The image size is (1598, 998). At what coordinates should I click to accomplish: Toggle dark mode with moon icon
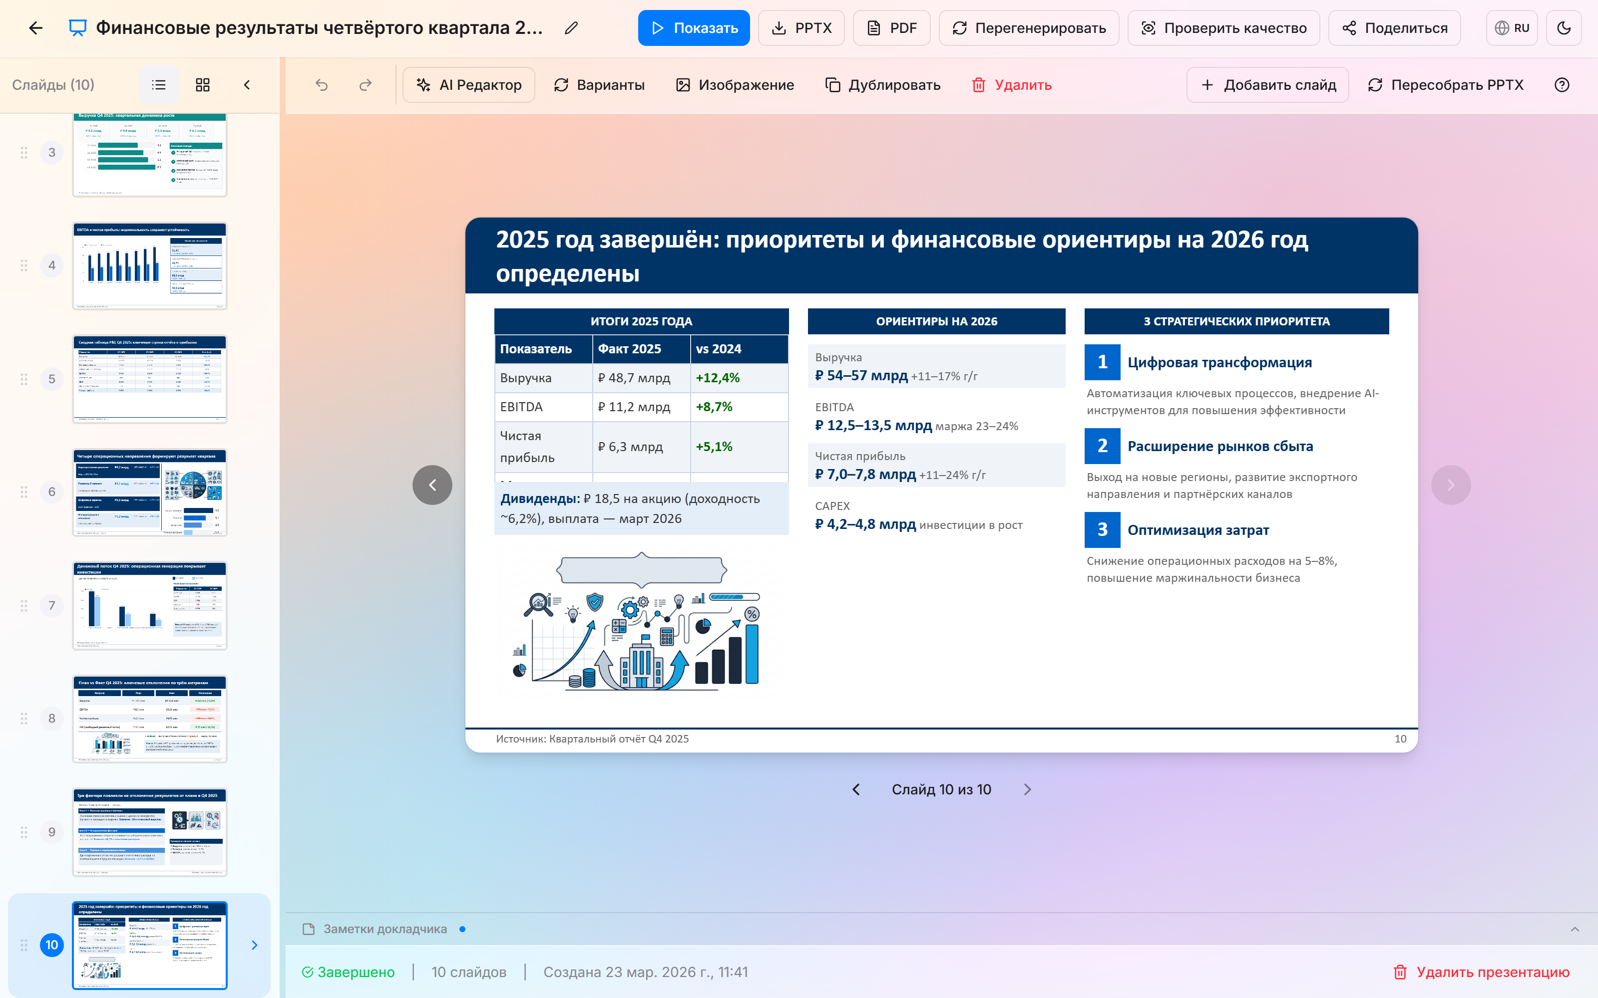coord(1563,28)
